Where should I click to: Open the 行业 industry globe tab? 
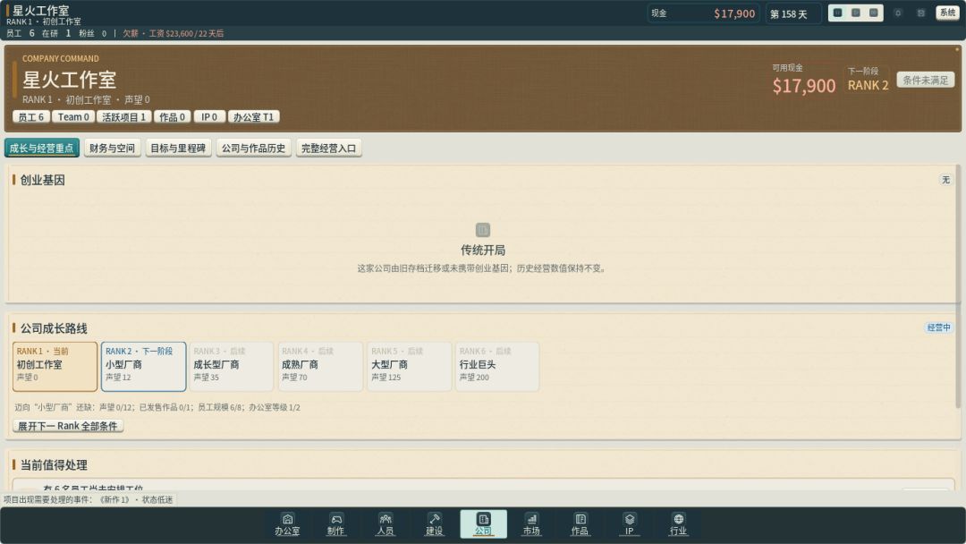(x=678, y=523)
